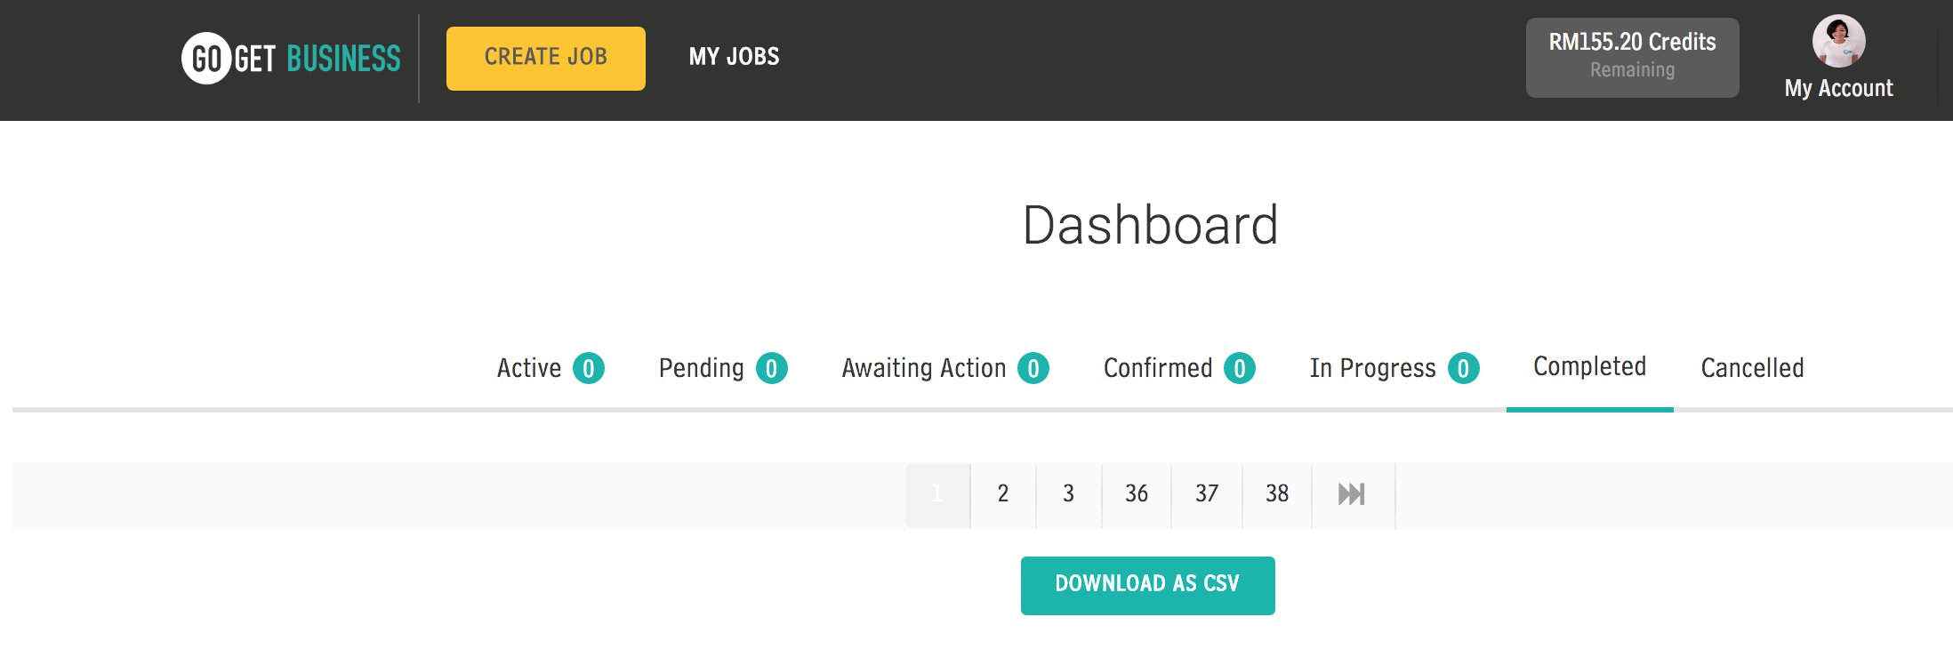Viewport: 1953px width, 649px height.
Task: Go to page 2 of results
Action: [x=1003, y=494]
